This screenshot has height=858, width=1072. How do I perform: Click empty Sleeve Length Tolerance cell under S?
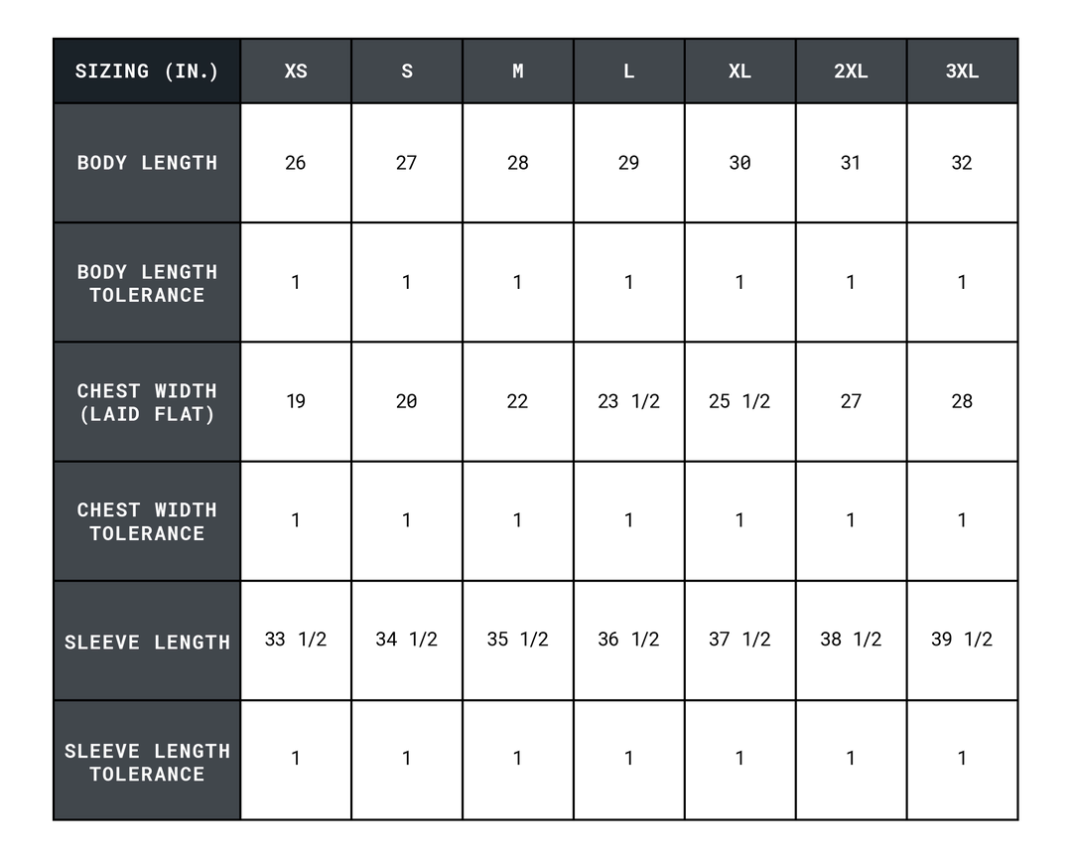coord(407,761)
